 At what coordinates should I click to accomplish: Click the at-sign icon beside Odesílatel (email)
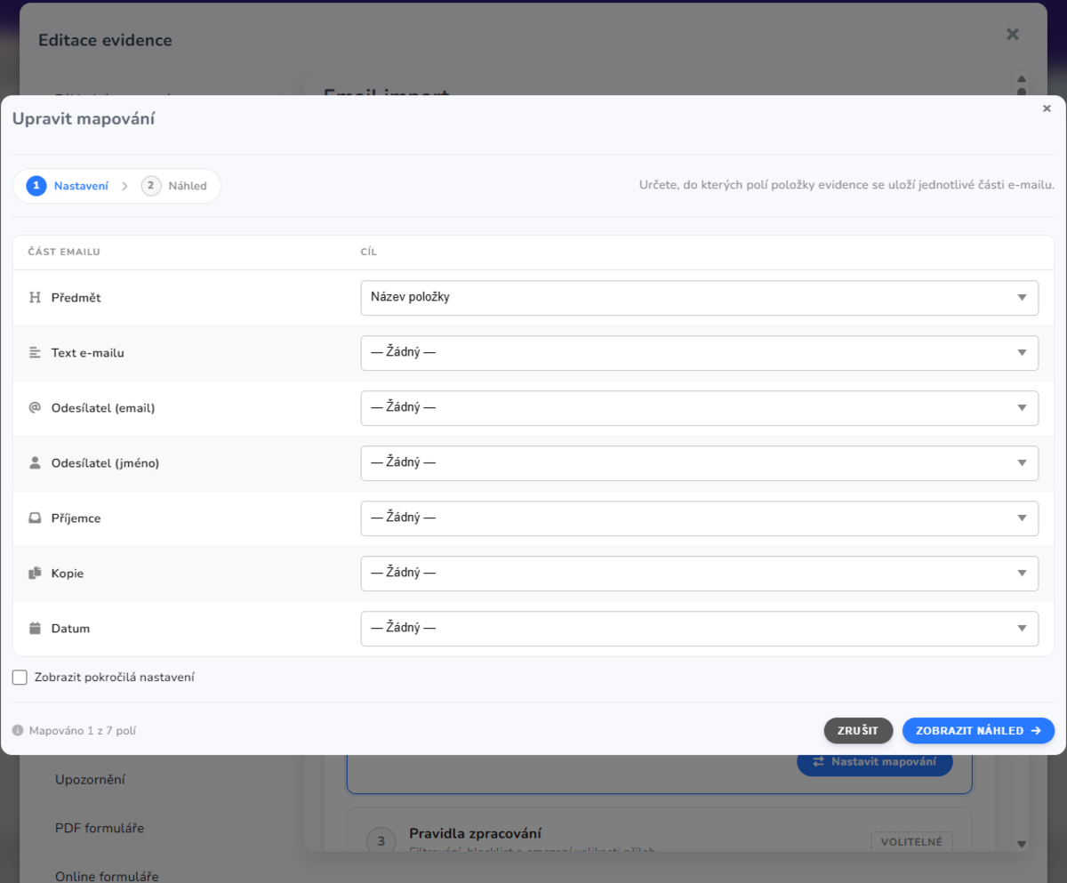[36, 407]
